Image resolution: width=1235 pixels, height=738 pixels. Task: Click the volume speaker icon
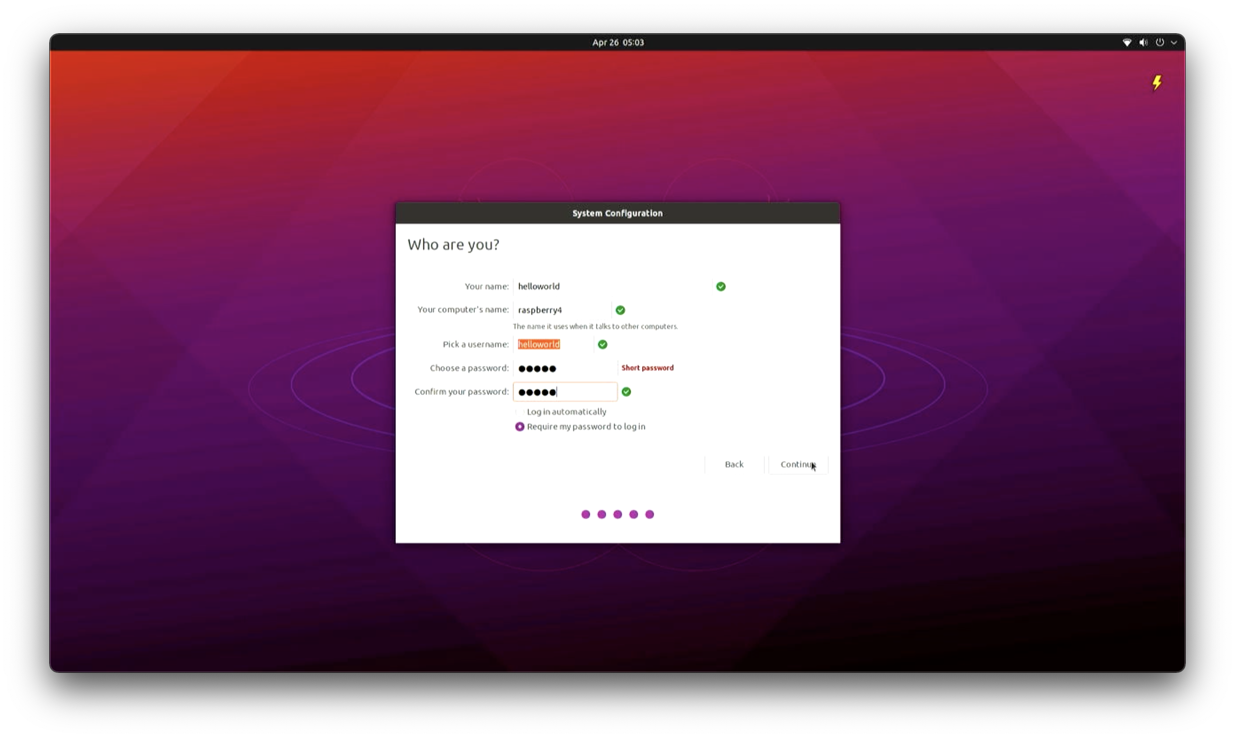point(1144,42)
